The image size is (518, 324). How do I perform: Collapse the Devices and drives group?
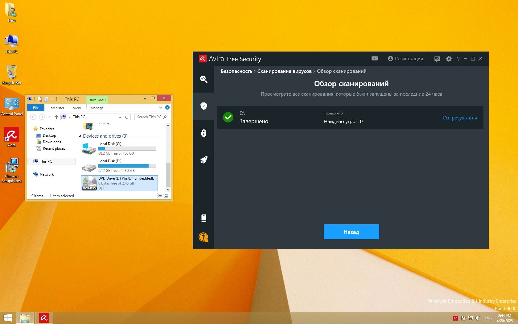coord(80,136)
